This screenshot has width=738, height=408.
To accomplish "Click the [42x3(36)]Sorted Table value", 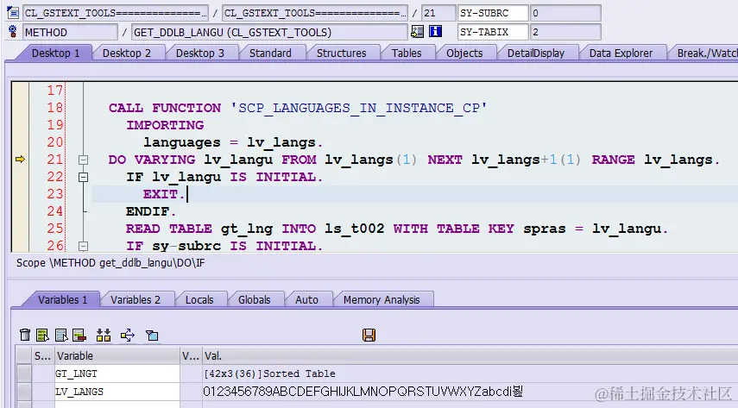I will (x=269, y=373).
